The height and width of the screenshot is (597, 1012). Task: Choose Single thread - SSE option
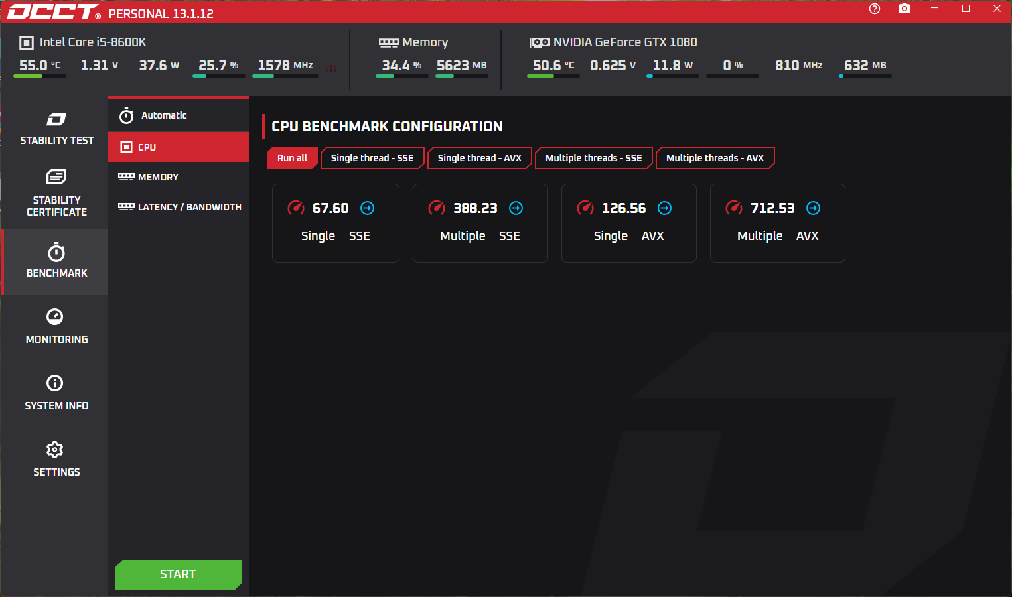(x=372, y=158)
